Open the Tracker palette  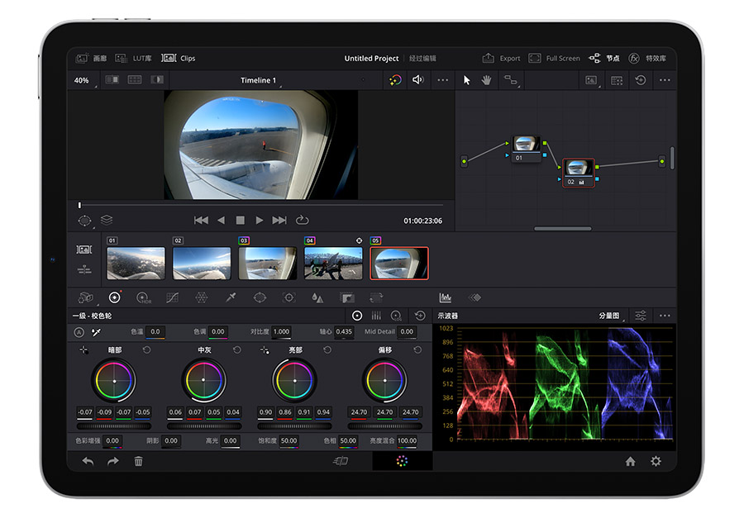click(289, 297)
